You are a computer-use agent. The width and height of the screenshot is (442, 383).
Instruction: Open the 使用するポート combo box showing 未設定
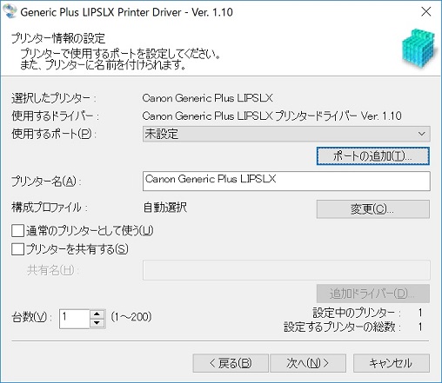point(286,134)
